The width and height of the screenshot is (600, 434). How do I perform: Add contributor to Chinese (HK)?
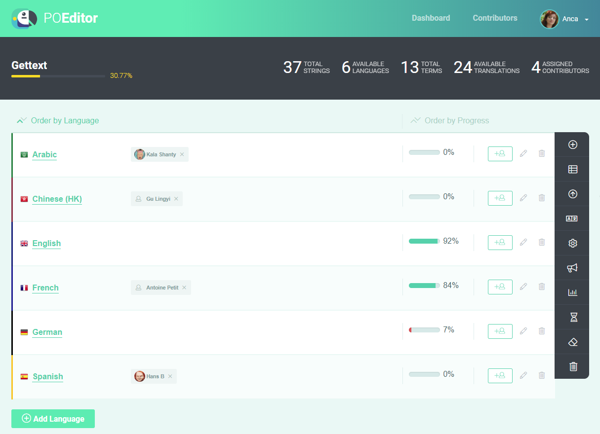tap(500, 198)
